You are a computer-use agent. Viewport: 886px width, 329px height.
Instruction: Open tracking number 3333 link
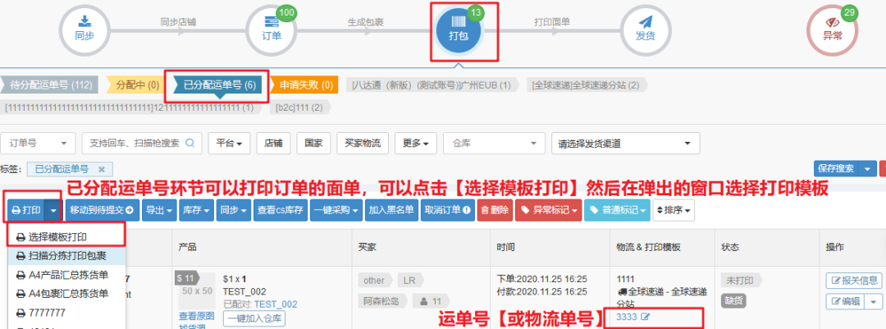tap(627, 317)
